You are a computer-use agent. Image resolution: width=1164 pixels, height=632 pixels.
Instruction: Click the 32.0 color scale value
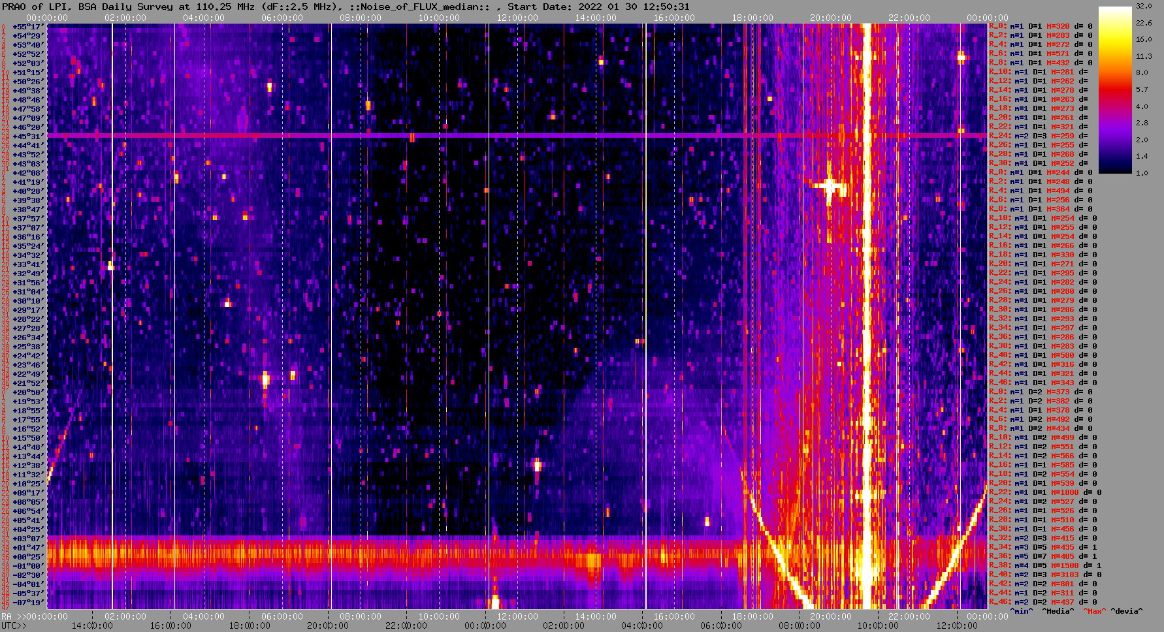[x=1144, y=6]
